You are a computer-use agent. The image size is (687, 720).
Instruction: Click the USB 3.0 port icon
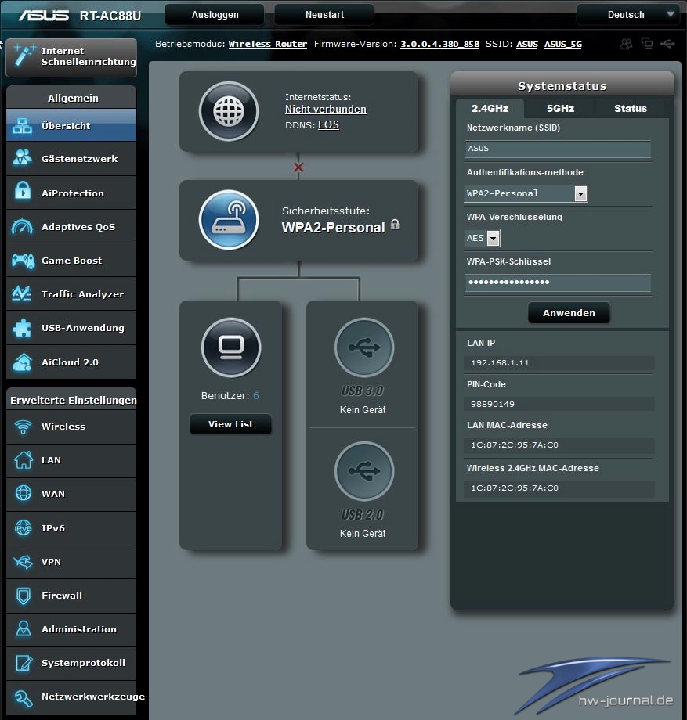(364, 347)
